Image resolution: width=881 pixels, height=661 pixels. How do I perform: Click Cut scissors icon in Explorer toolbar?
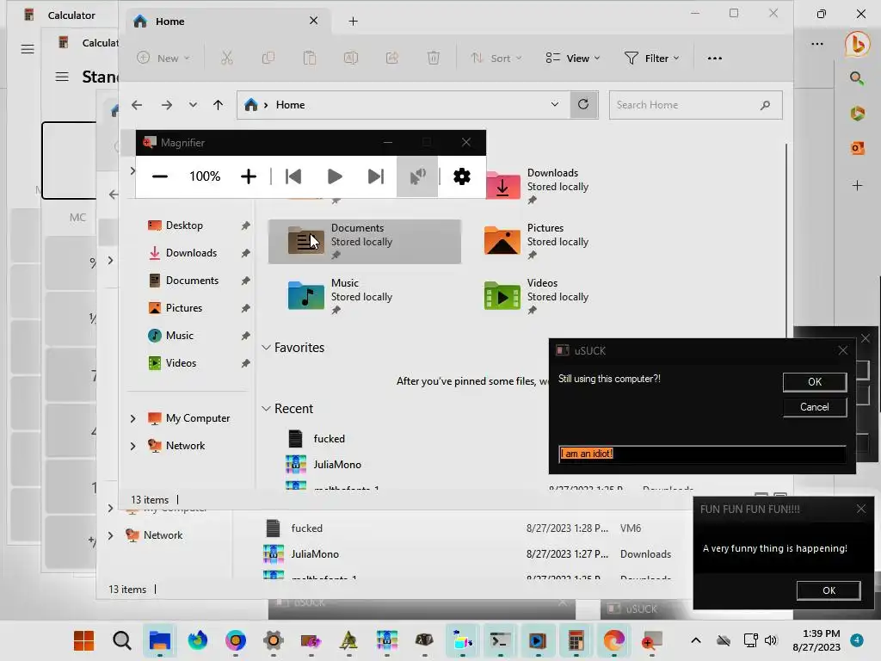(227, 58)
